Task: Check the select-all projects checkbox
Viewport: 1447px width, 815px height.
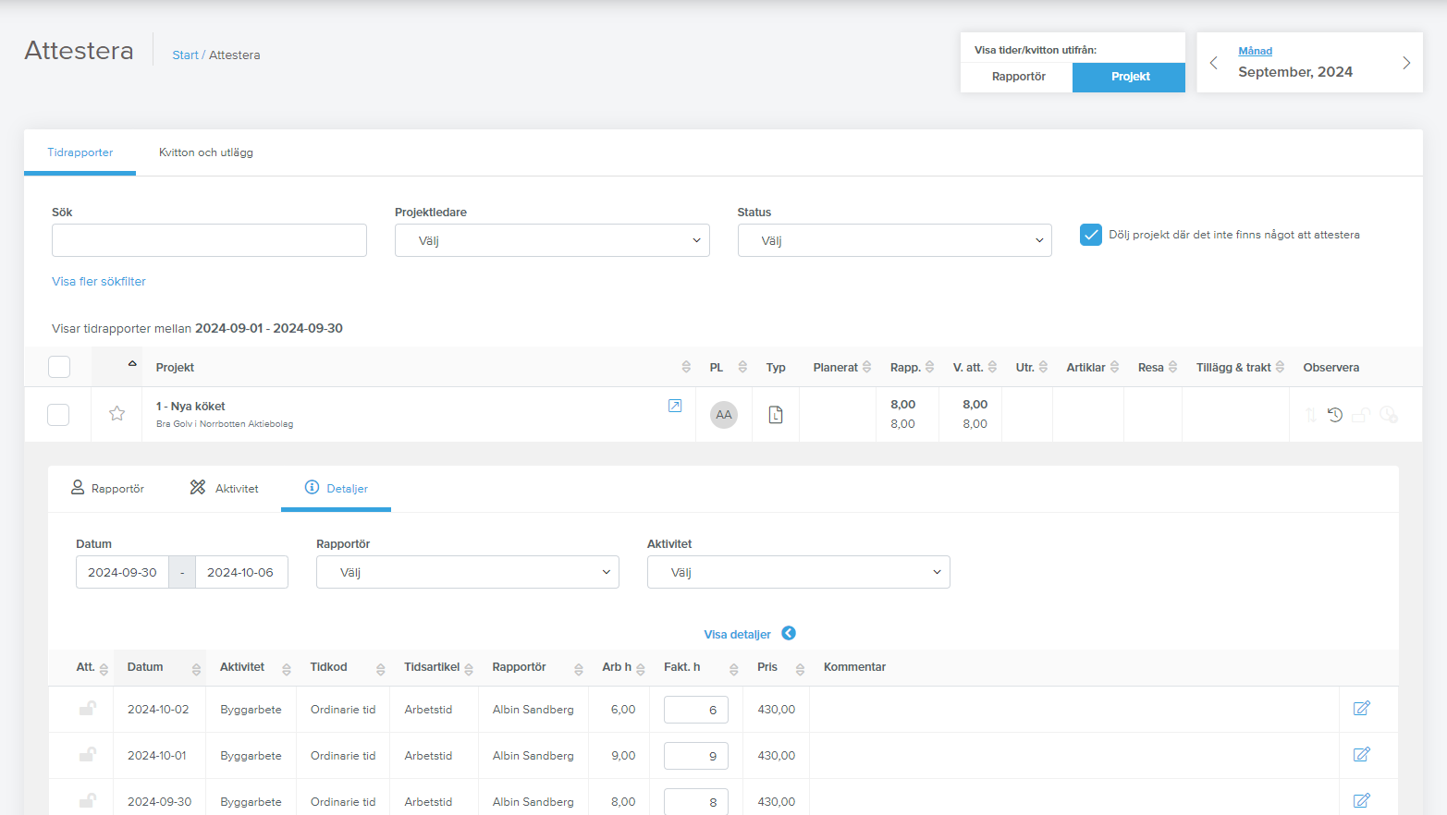Action: [59, 367]
